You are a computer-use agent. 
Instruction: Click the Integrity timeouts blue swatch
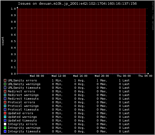(5, 131)
